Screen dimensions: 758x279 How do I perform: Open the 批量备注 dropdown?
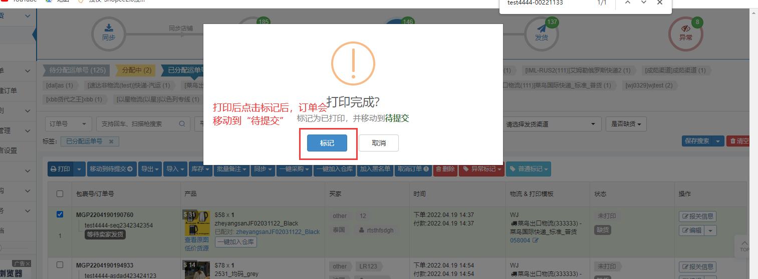click(x=231, y=169)
